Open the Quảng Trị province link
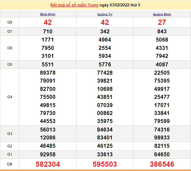 pos(105,14)
